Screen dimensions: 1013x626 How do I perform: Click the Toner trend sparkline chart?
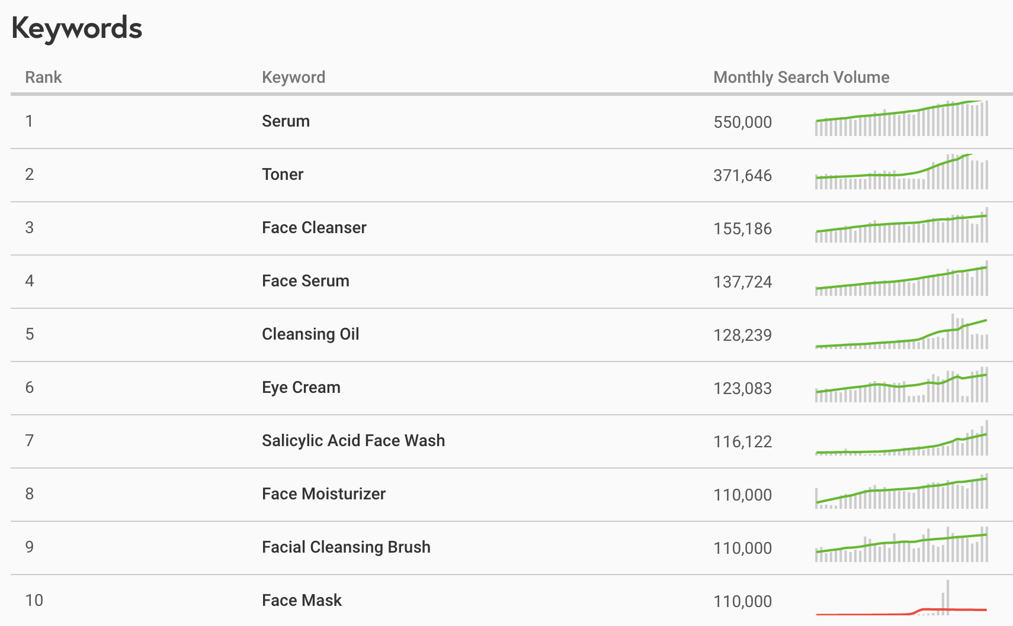pos(902,172)
